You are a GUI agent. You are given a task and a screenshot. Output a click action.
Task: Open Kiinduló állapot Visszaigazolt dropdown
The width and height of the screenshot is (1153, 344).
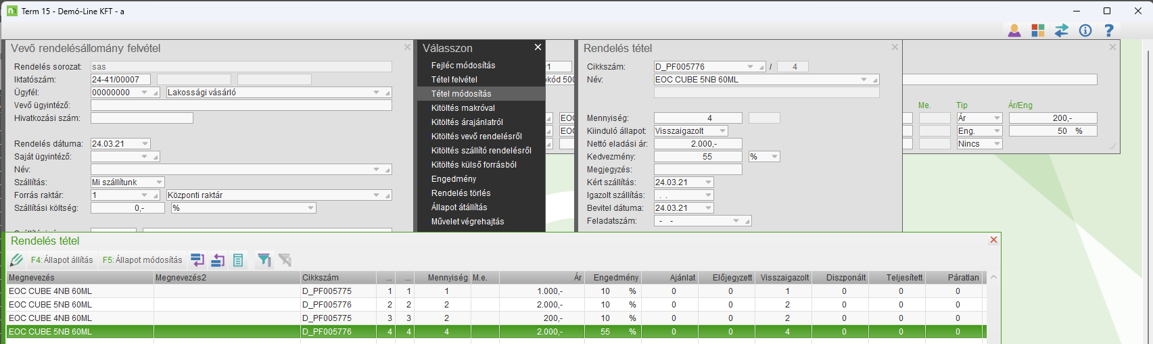(723, 131)
